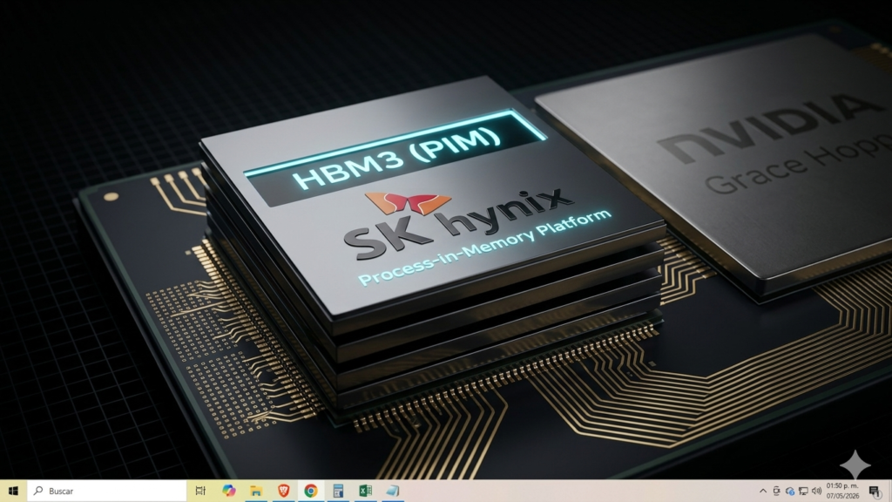Open the clock showing 01:50 p. m.

[x=842, y=491]
